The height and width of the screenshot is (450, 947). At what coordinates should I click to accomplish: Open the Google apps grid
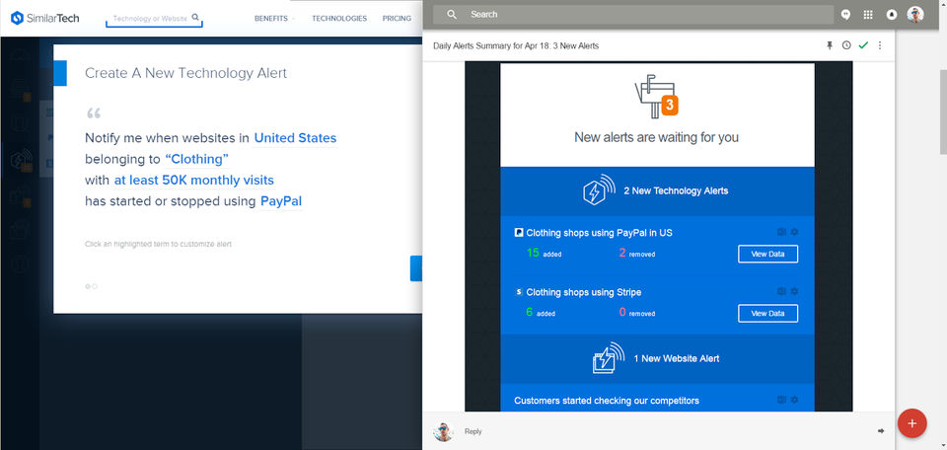(868, 15)
